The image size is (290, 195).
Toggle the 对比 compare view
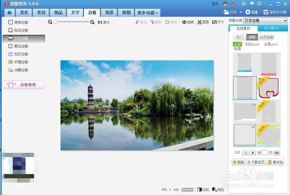pos(203,190)
